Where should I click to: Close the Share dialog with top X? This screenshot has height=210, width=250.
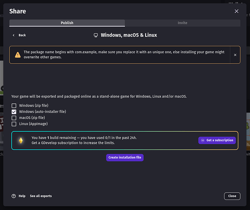(237, 11)
